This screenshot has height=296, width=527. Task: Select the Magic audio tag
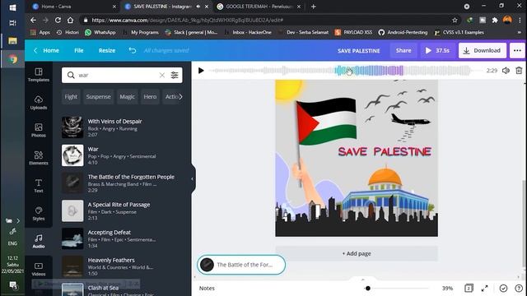[127, 97]
